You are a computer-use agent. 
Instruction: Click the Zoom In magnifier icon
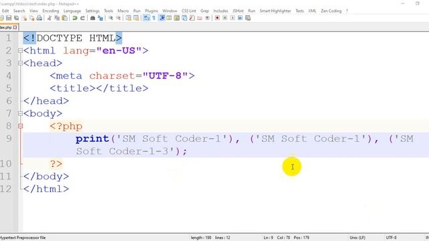[111, 18]
